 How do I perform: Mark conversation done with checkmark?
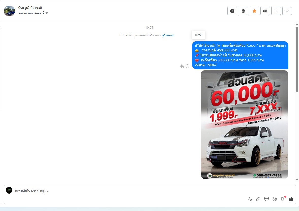point(287,11)
